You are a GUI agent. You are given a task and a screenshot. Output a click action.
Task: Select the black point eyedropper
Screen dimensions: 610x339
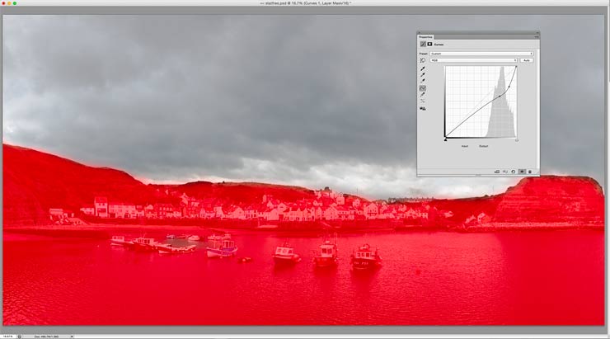(423, 69)
